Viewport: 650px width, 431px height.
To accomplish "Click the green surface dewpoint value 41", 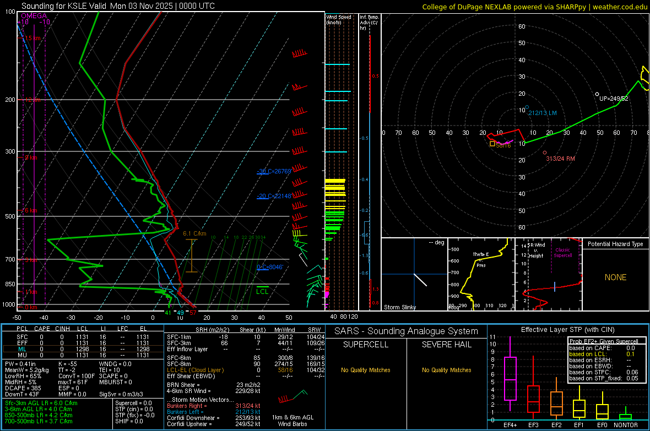I will pos(168,313).
